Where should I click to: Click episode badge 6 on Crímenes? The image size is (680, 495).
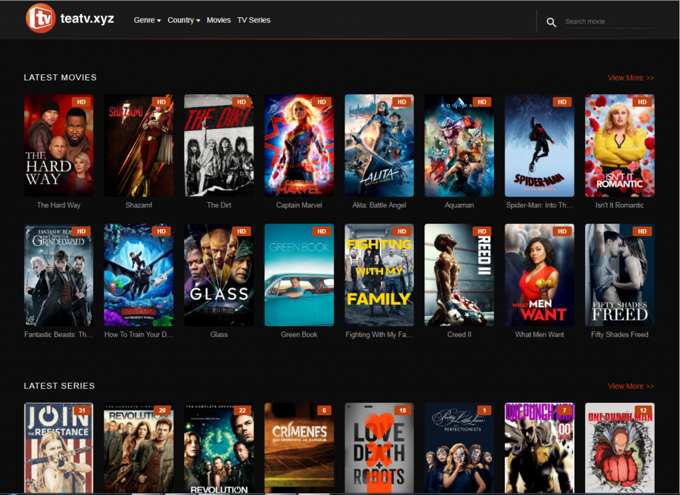click(324, 411)
